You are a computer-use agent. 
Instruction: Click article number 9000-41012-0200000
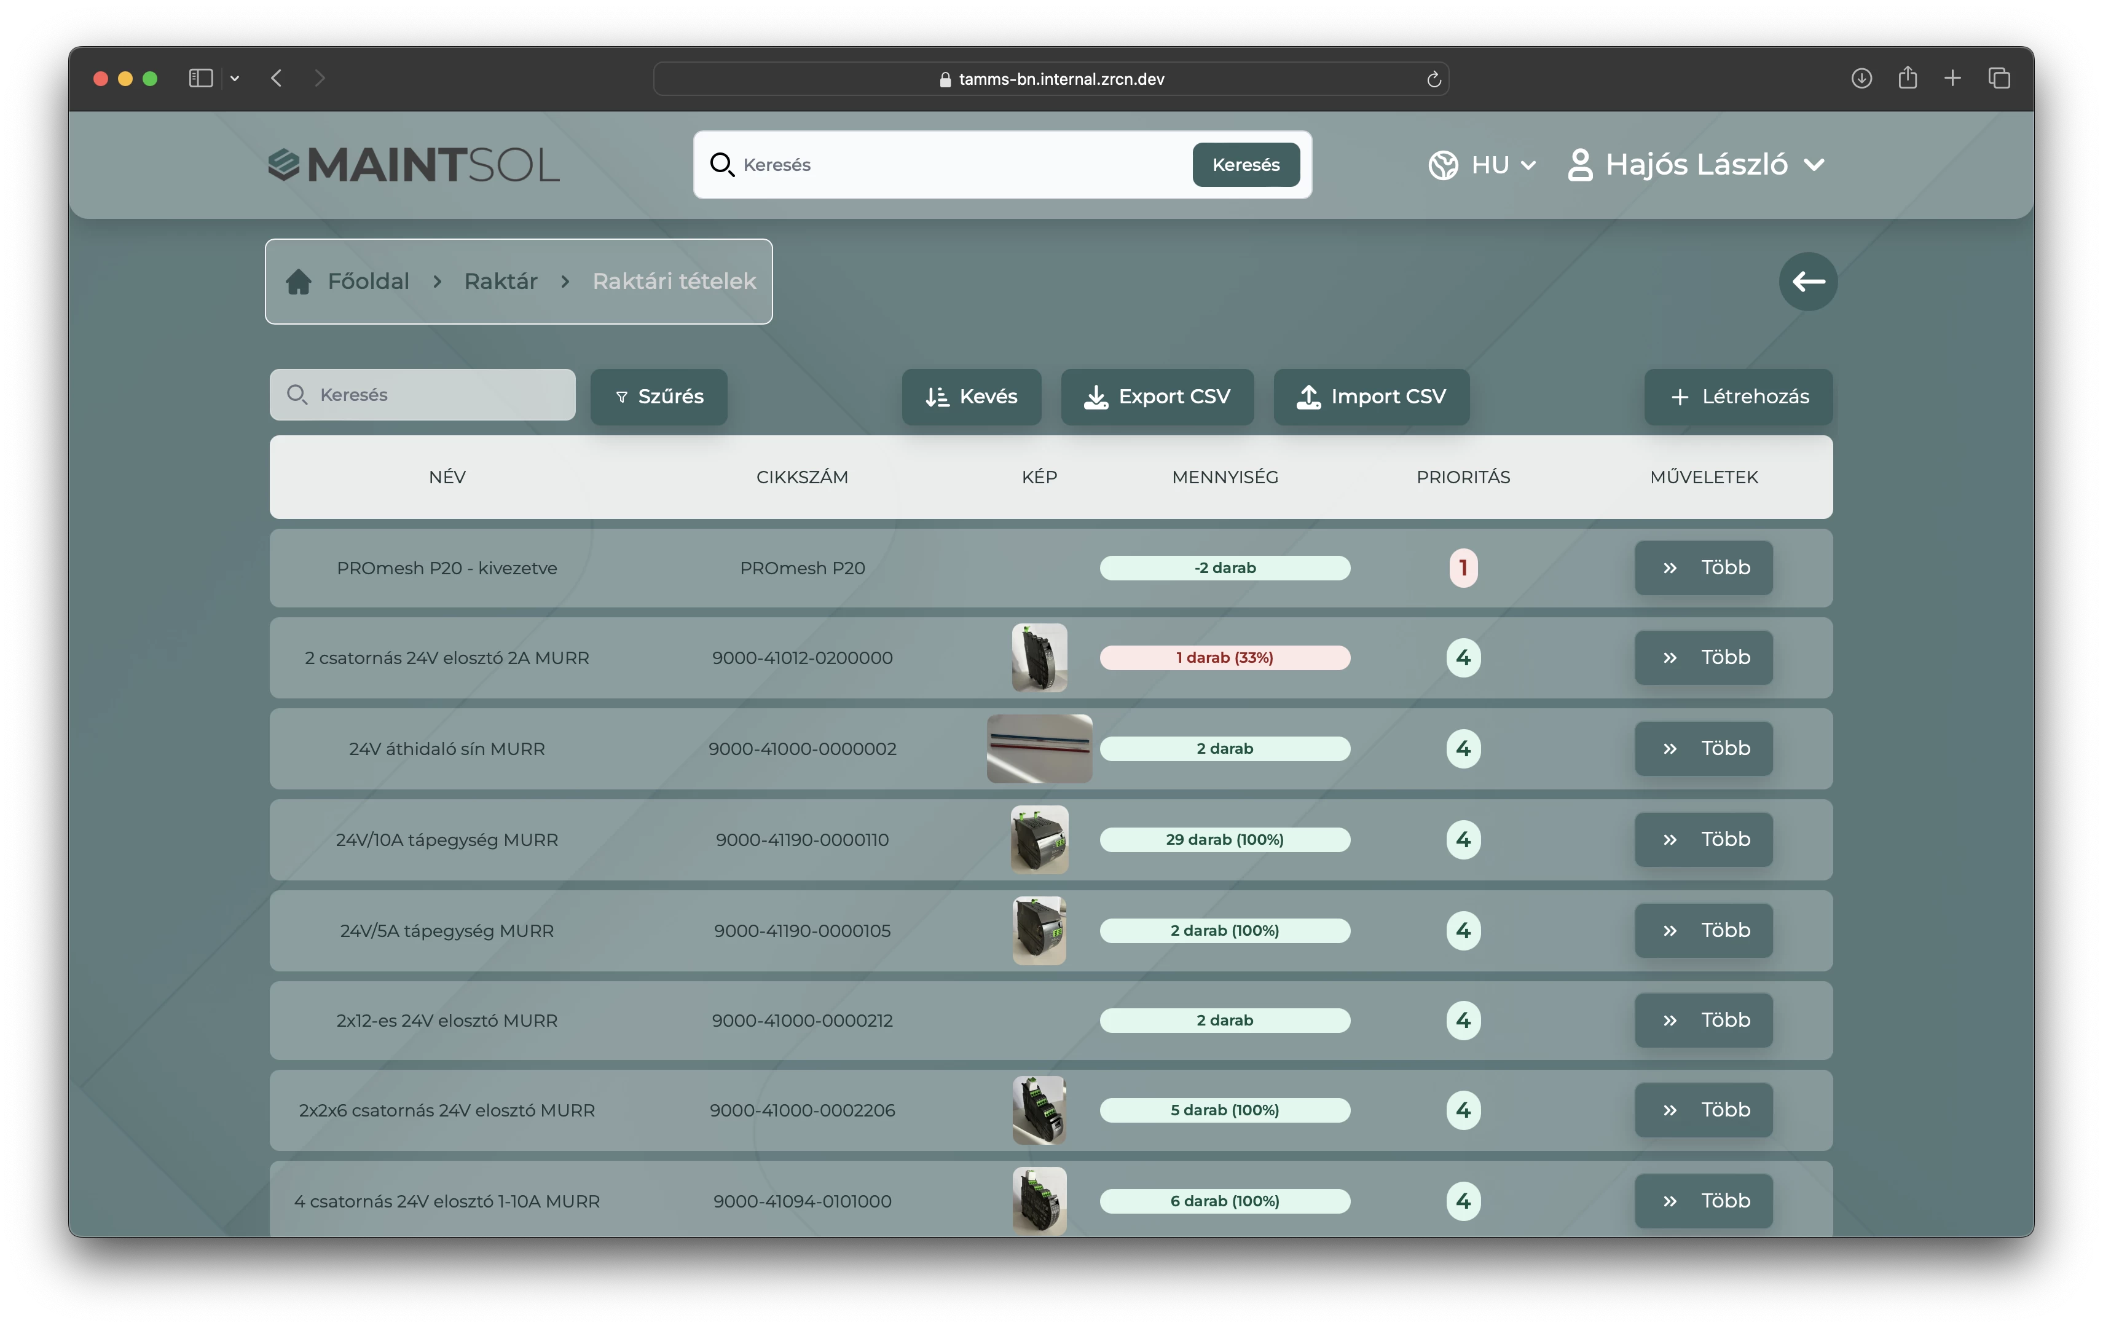[x=802, y=657]
